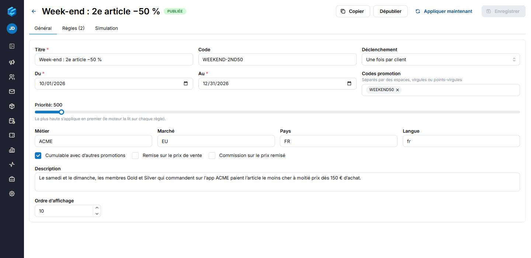Open the calendar picker for Au date
Viewport: 531px width, 258px height.
[x=349, y=84]
